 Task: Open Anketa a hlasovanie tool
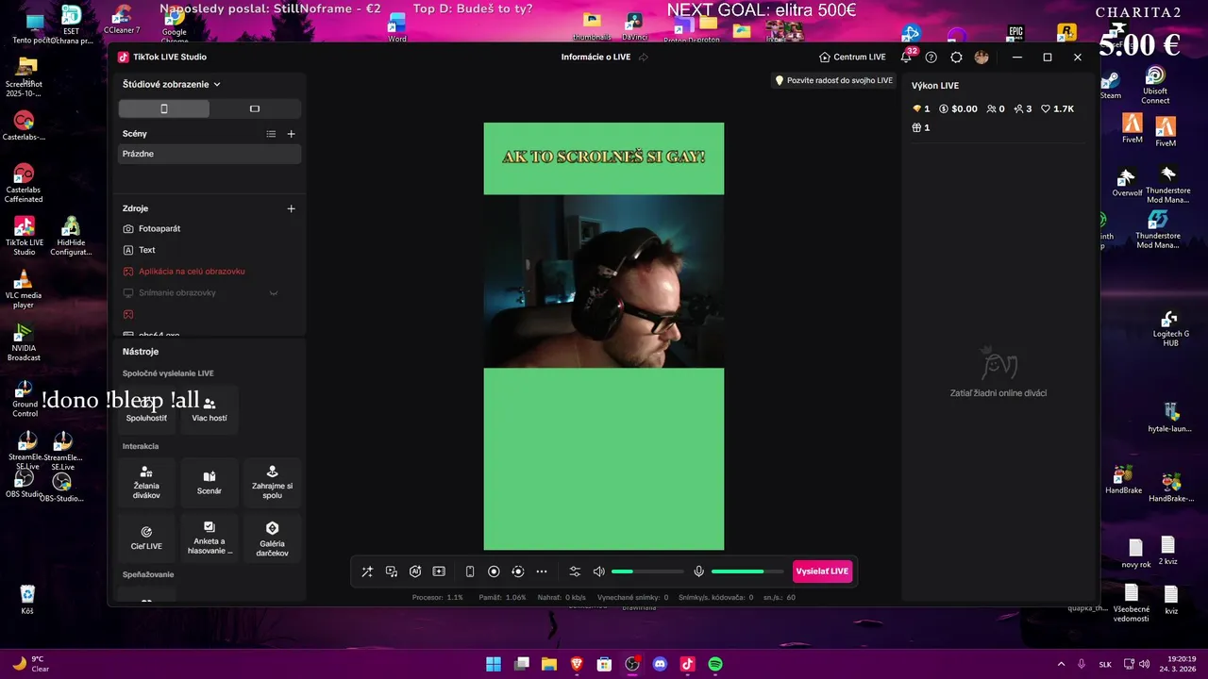(210, 538)
